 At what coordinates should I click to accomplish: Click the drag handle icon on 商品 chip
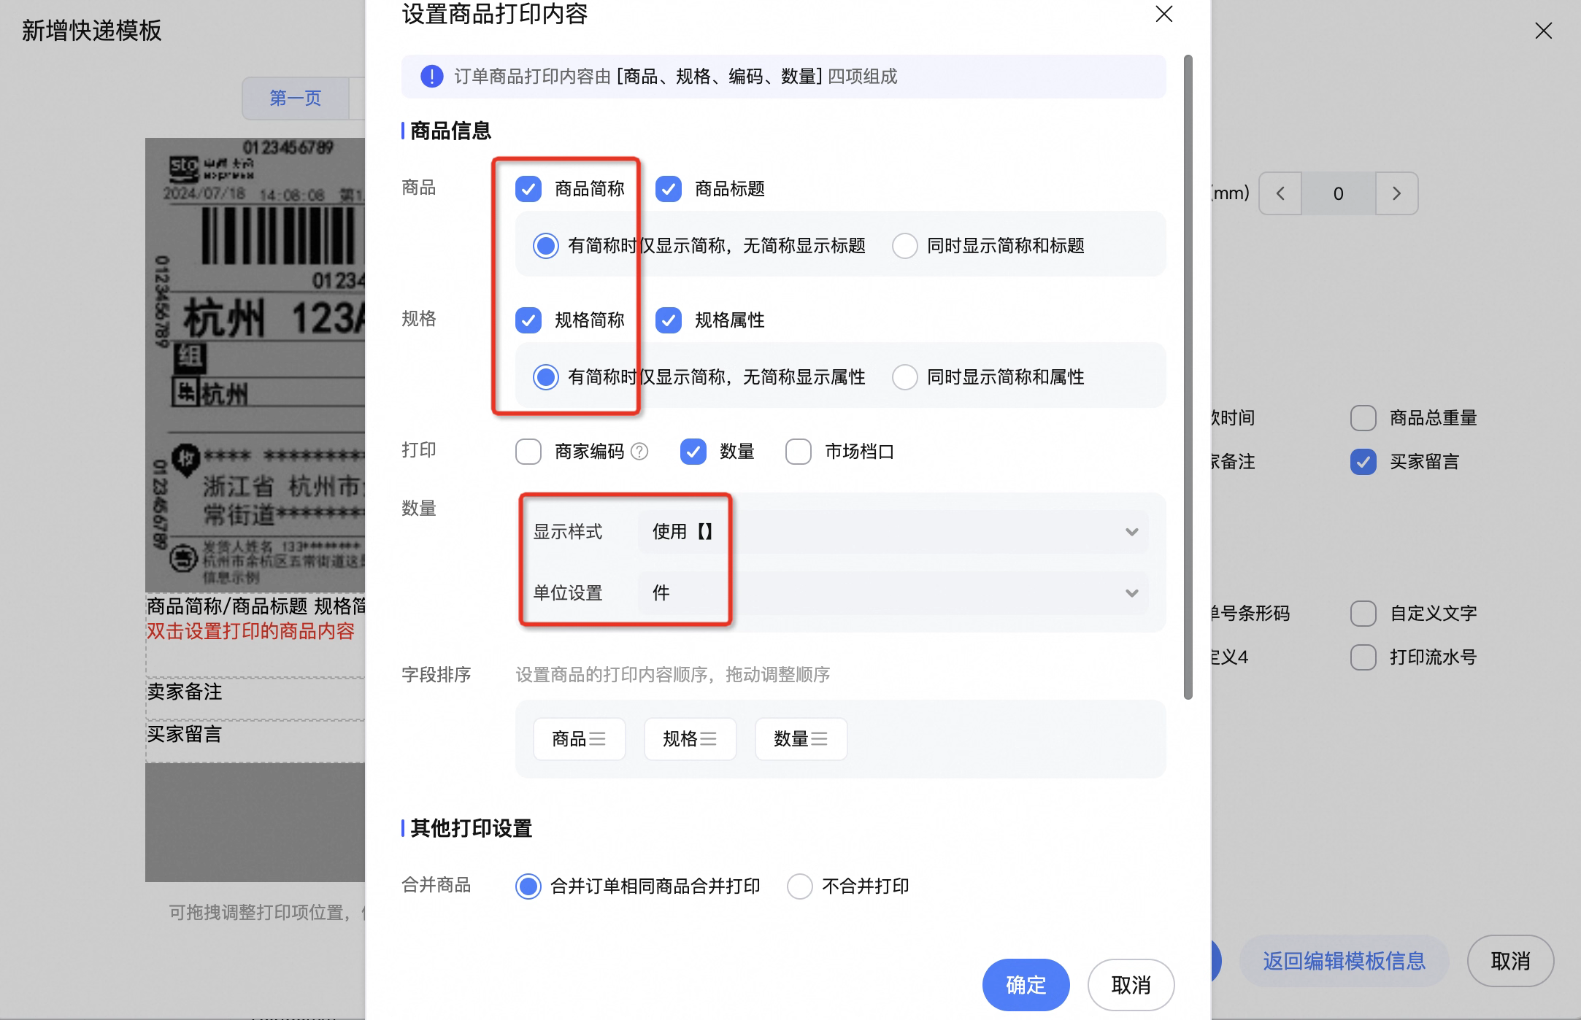[x=597, y=739]
